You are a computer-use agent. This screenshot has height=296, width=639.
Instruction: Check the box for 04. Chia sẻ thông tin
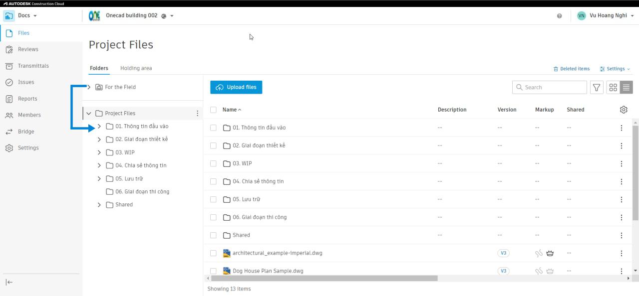coord(213,181)
